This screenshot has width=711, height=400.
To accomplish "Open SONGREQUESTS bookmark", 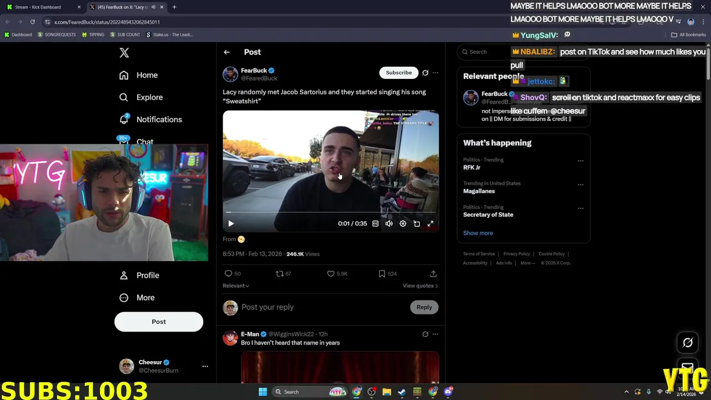I will pos(57,34).
